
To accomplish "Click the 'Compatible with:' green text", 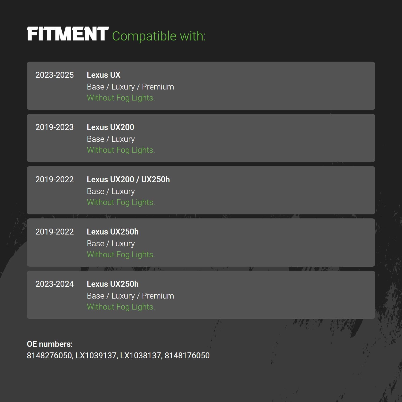I will (159, 36).
